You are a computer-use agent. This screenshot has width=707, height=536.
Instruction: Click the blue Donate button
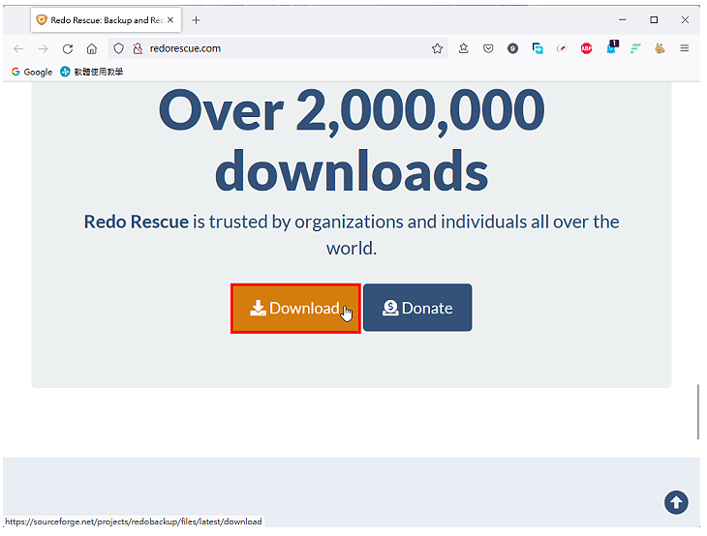[x=417, y=308]
